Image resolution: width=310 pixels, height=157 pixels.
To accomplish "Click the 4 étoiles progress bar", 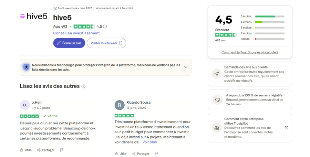I will (270, 22).
